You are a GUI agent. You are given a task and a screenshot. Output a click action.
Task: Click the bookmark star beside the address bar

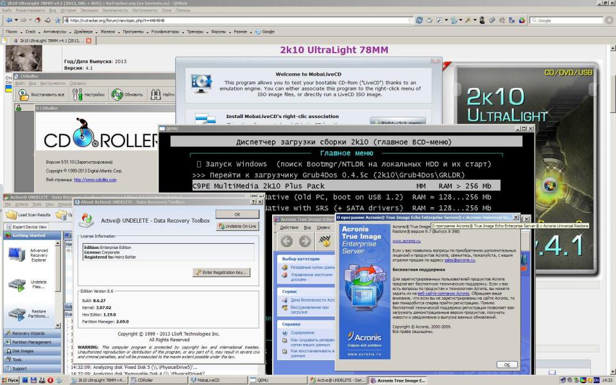tap(57, 20)
